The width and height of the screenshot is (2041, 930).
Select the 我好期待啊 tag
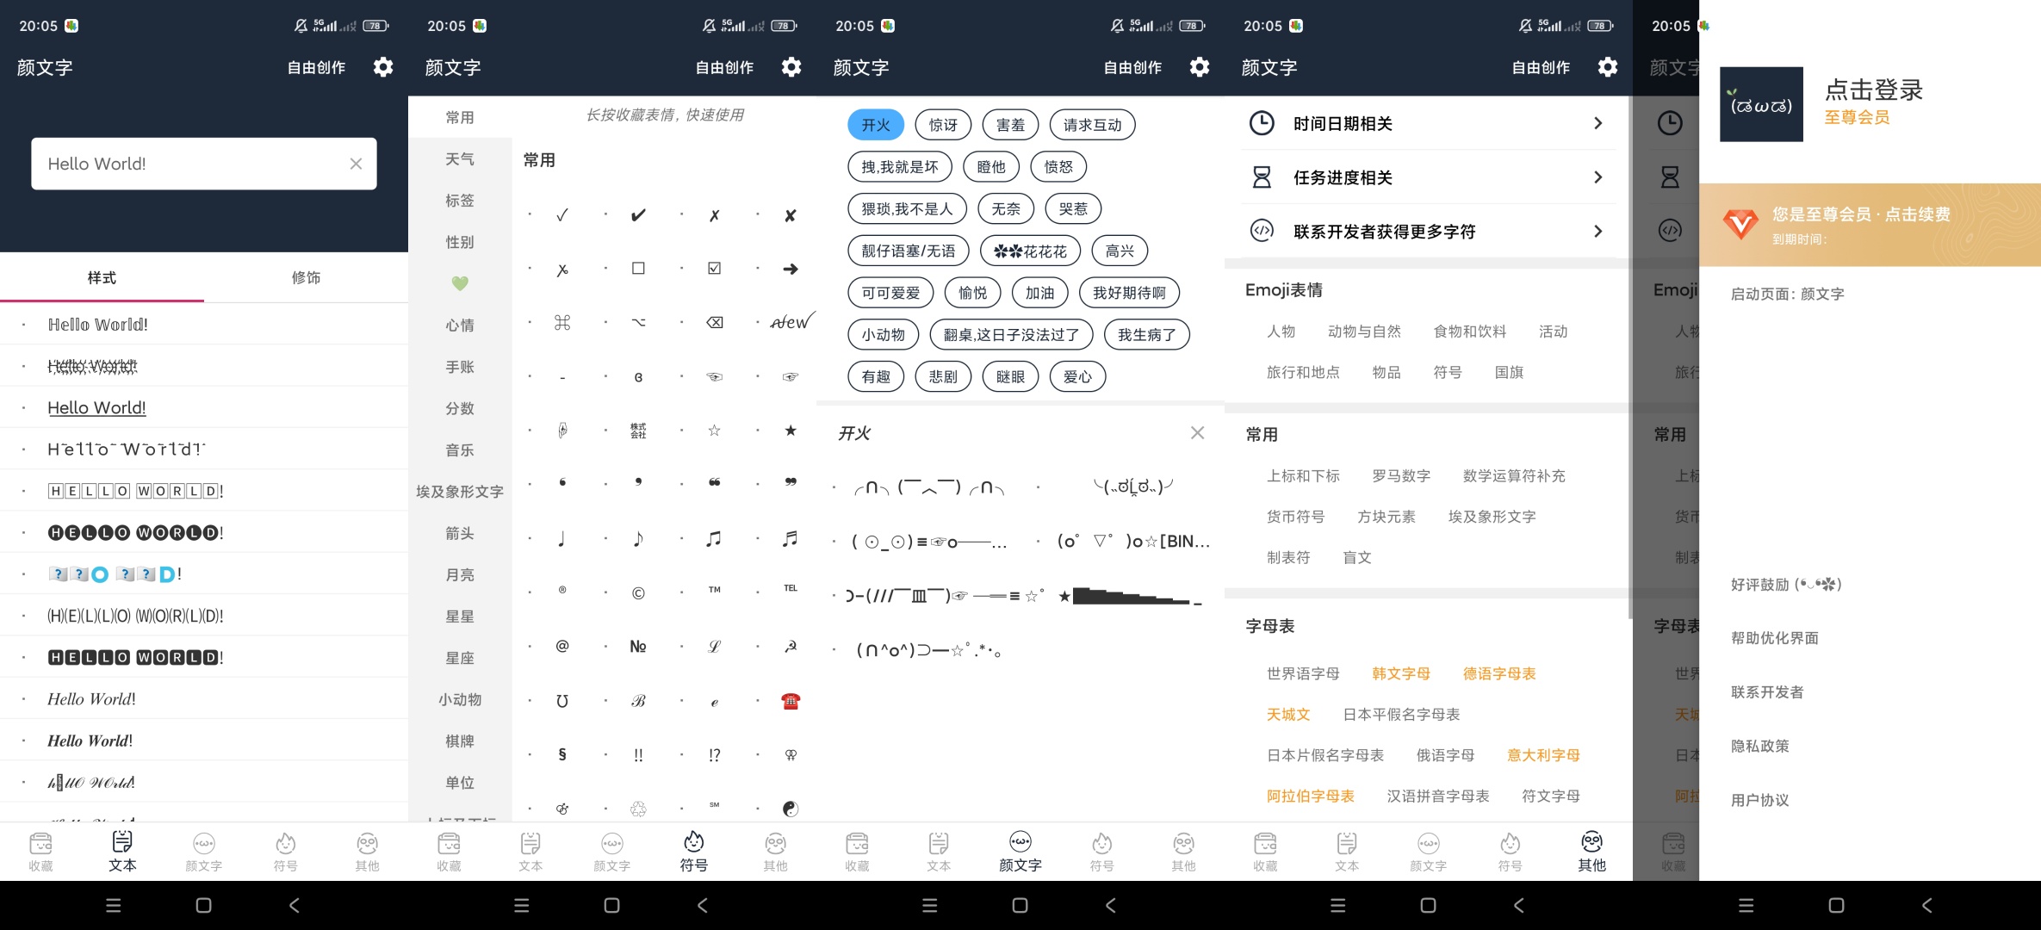click(1129, 293)
